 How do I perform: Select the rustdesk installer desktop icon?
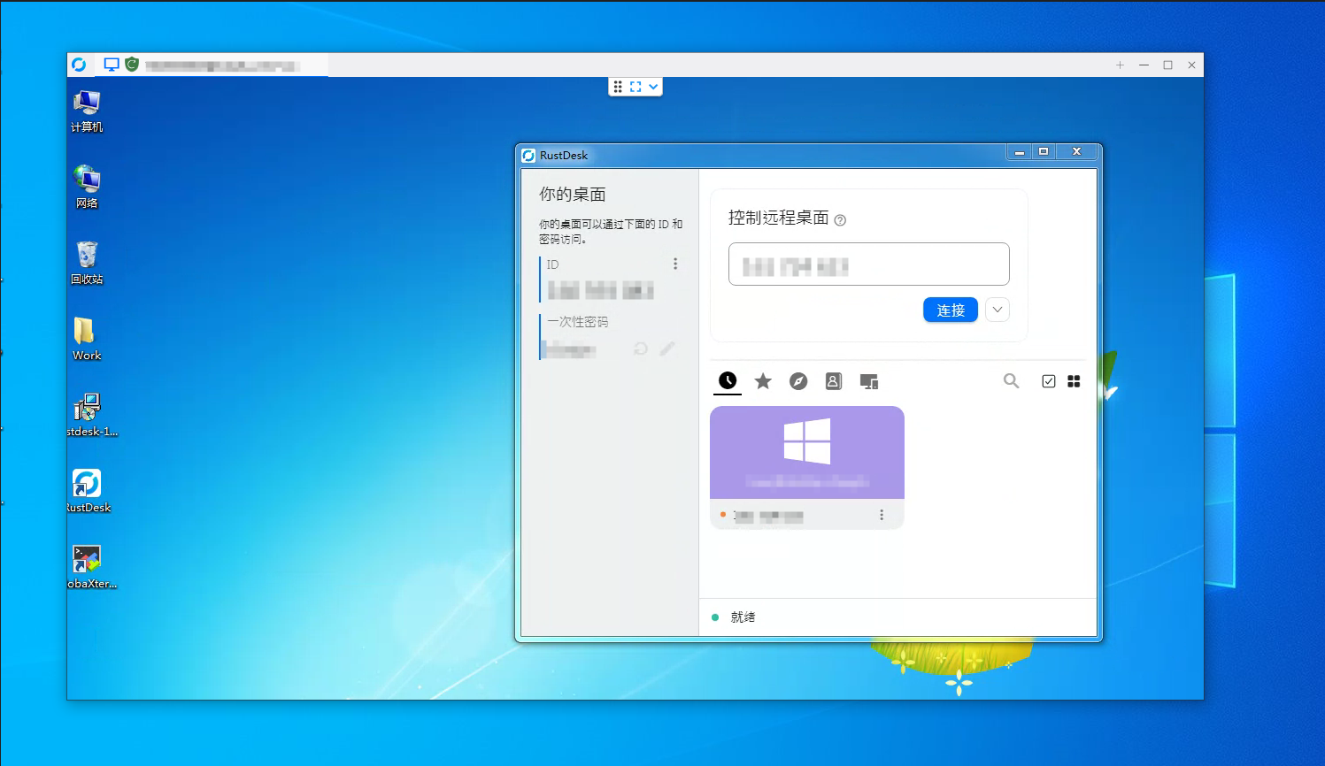point(90,416)
